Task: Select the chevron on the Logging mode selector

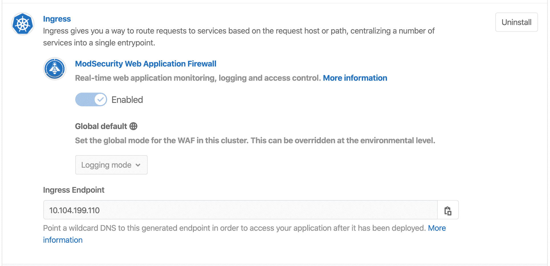Action: (138, 165)
